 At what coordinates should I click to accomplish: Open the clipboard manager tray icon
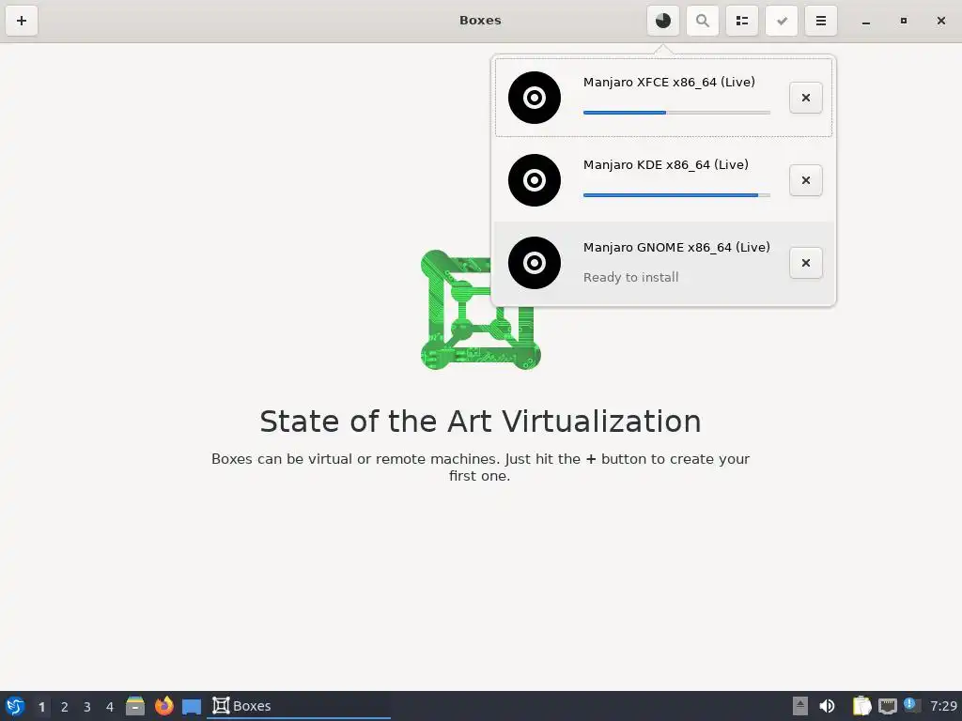tap(862, 706)
